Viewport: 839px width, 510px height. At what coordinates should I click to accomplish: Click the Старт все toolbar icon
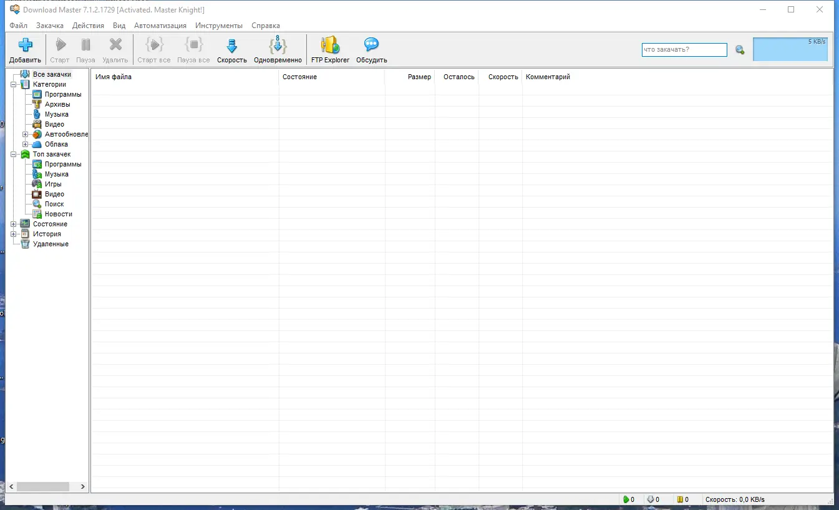[x=154, y=45]
